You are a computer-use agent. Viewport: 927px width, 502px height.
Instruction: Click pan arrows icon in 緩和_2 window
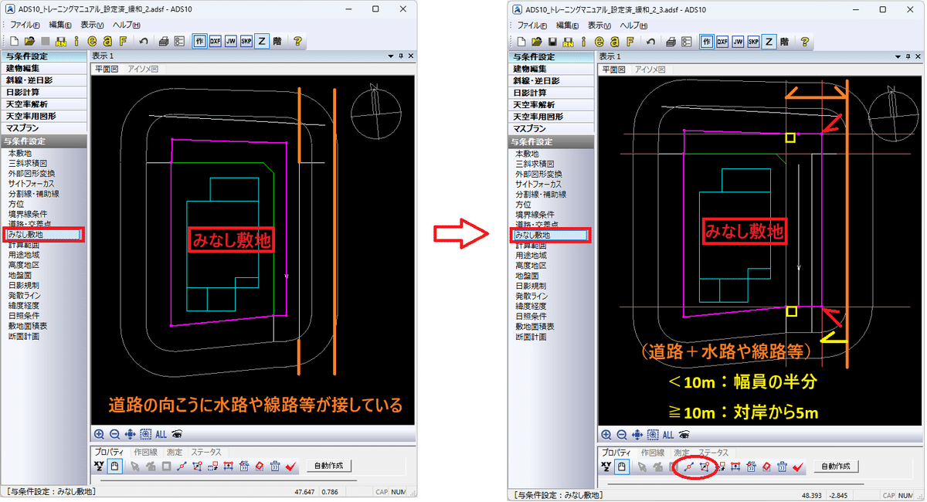(x=129, y=435)
